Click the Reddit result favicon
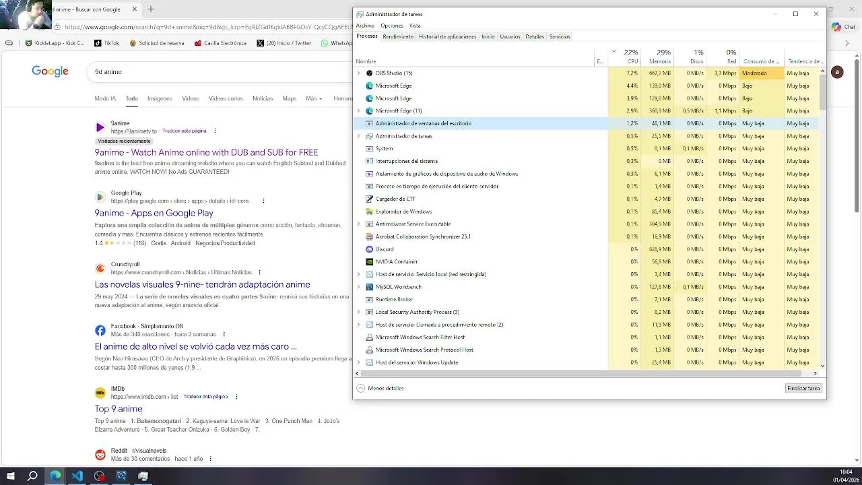 pyautogui.click(x=100, y=455)
